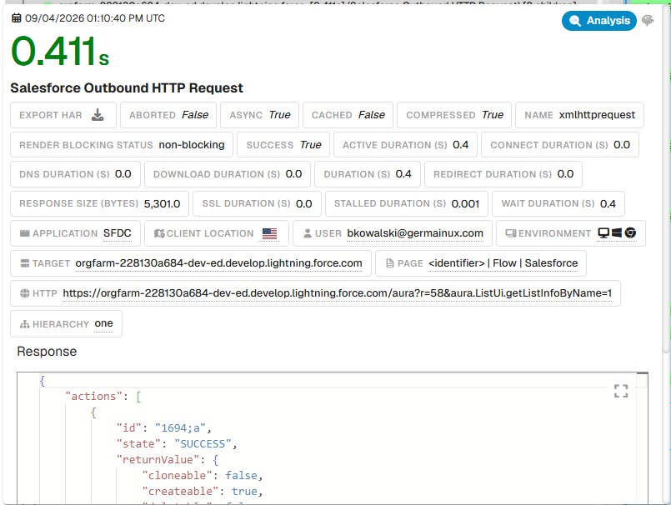Viewport: 671px width, 505px height.
Task: Click Render Blocking Status non-blocking chip
Action: click(122, 145)
